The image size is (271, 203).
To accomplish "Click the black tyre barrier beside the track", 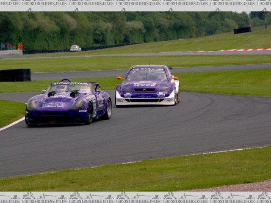I will tap(15, 75).
